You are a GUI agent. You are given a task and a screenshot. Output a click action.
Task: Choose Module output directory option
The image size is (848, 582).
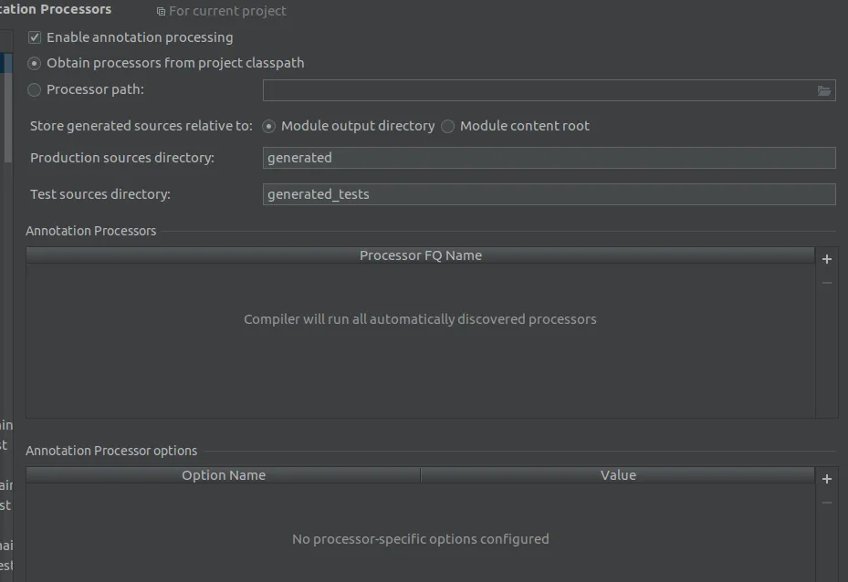point(269,126)
